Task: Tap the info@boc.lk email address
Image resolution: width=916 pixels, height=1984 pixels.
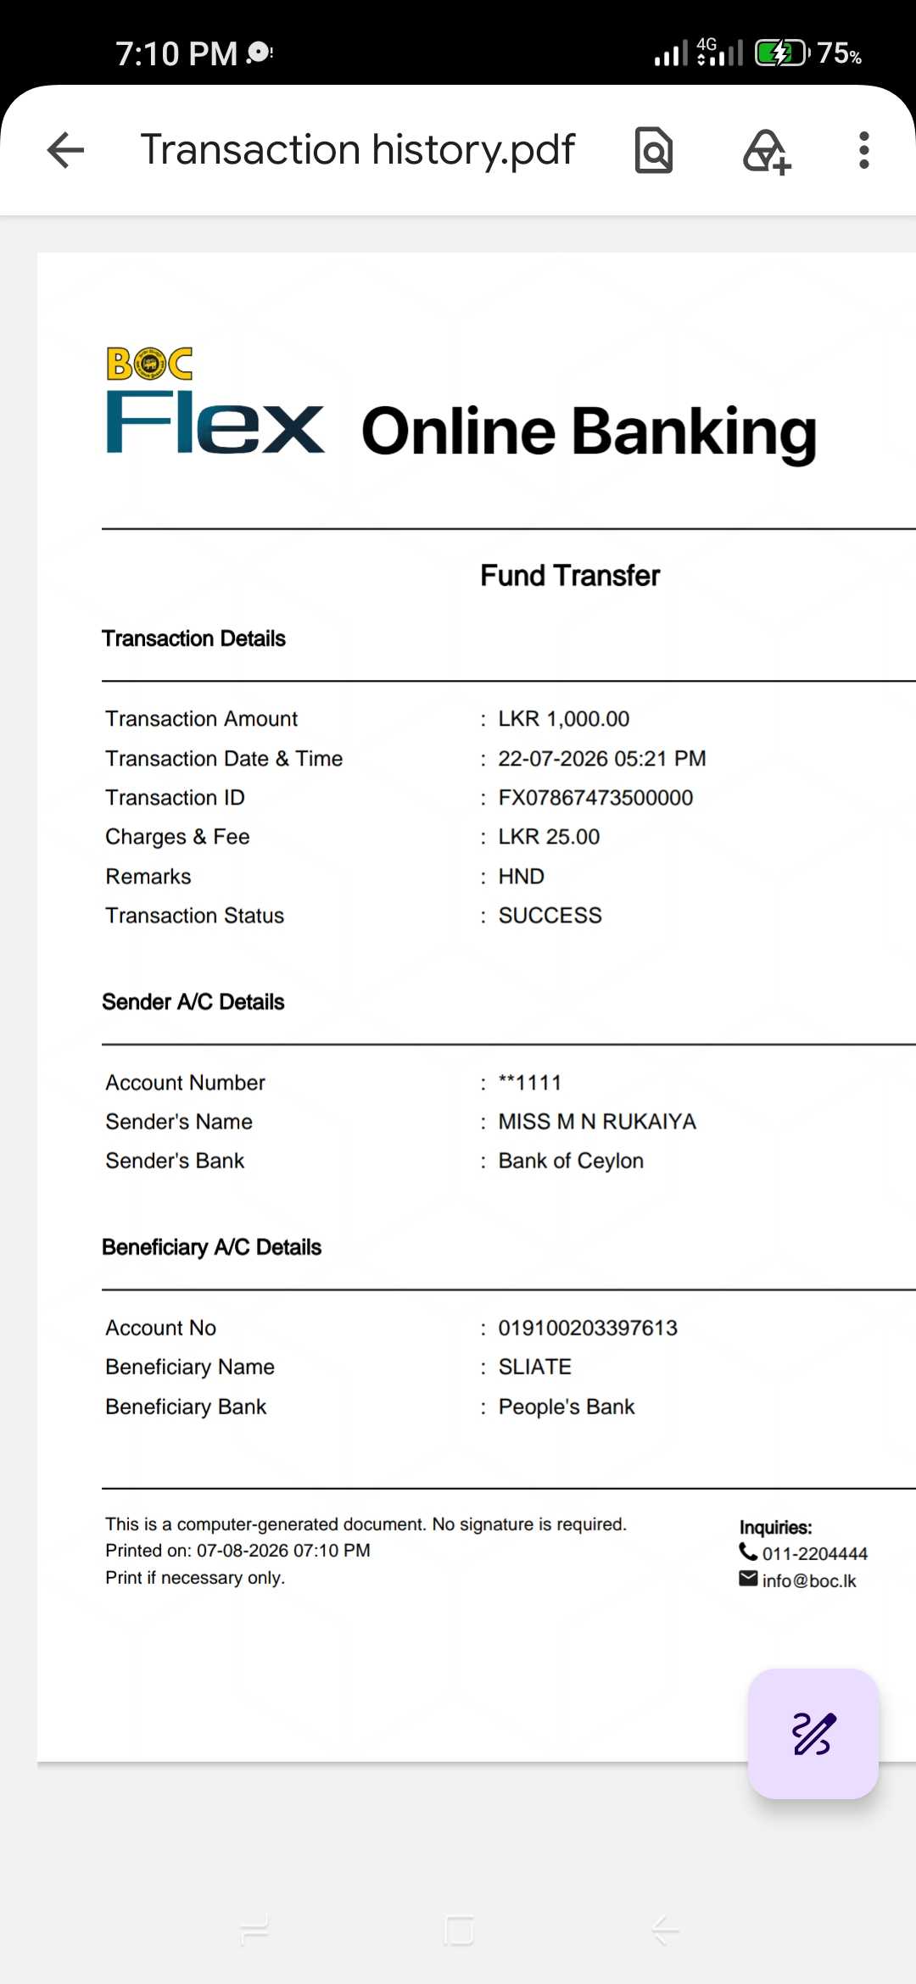Action: pos(808,1580)
